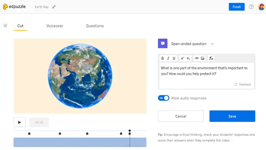266x150 pixels.
Task: Click the edpuzzle logo
Action: 14,7
